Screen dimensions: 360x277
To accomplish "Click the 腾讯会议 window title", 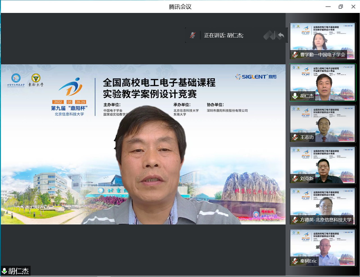I will click(x=180, y=7).
